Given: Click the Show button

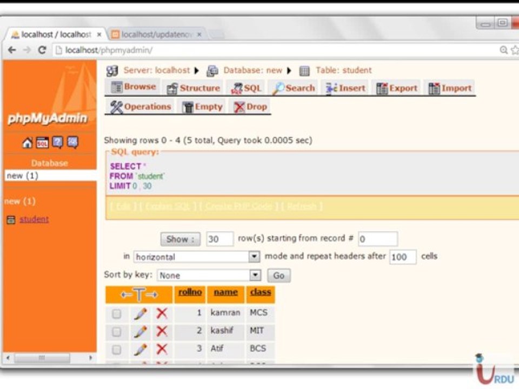Looking at the screenshot, I should pyautogui.click(x=181, y=239).
